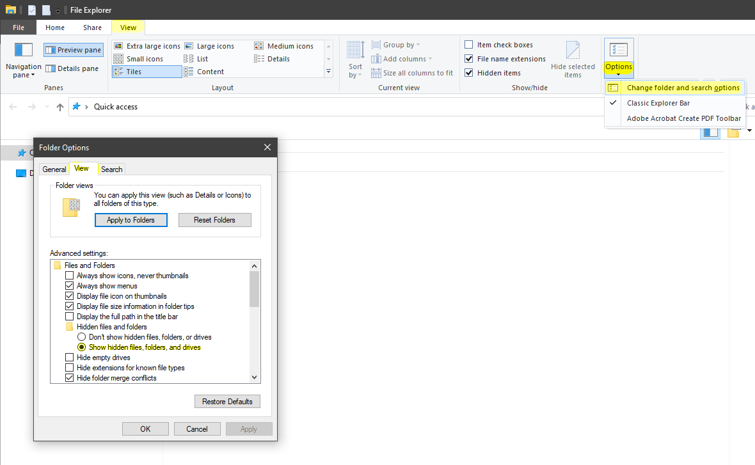Expand the Group by dropdown
The height and width of the screenshot is (465, 755).
395,44
